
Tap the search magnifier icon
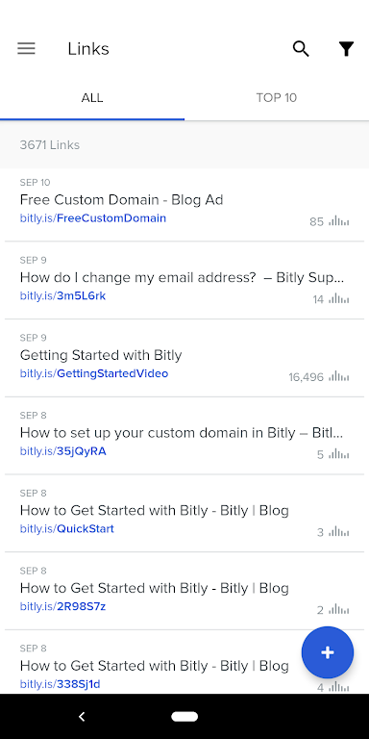(x=301, y=48)
